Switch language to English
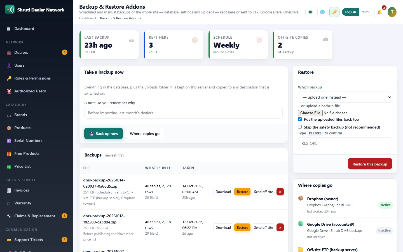 pos(350,12)
